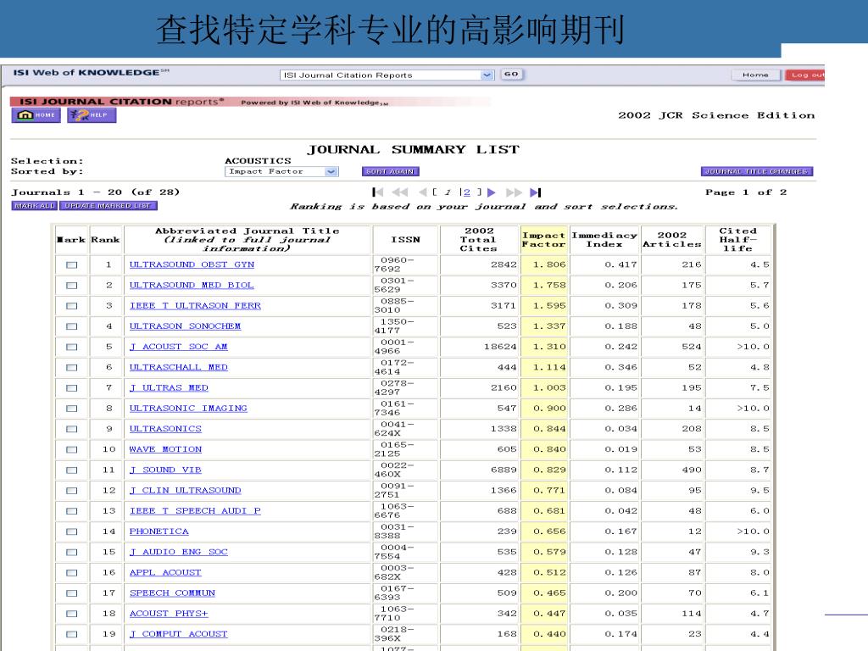Click JOURNAL TITLE CHANGES button
The width and height of the screenshot is (868, 651).
(757, 171)
